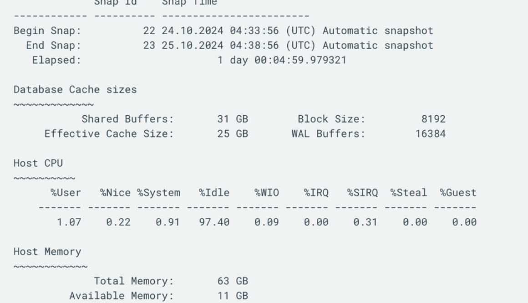Click the Host CPU heading
Screen dimensions: 528x303
point(38,164)
